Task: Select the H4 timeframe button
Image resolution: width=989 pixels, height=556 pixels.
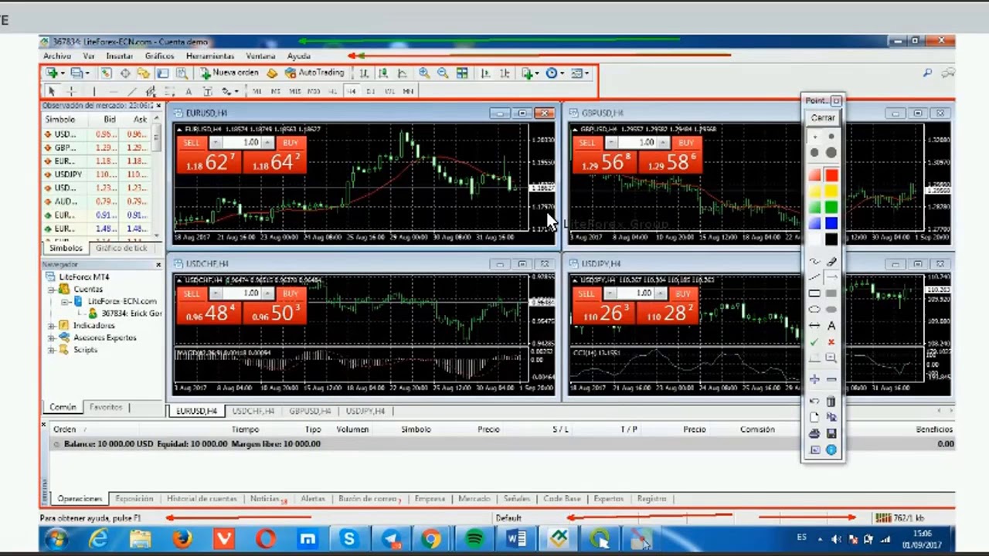Action: click(x=352, y=91)
